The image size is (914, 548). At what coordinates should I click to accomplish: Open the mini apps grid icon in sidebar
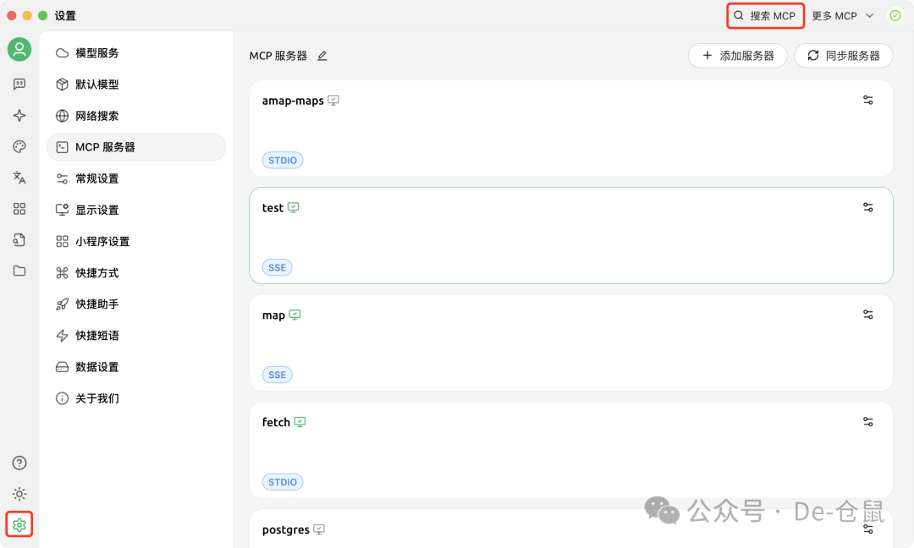(x=19, y=209)
